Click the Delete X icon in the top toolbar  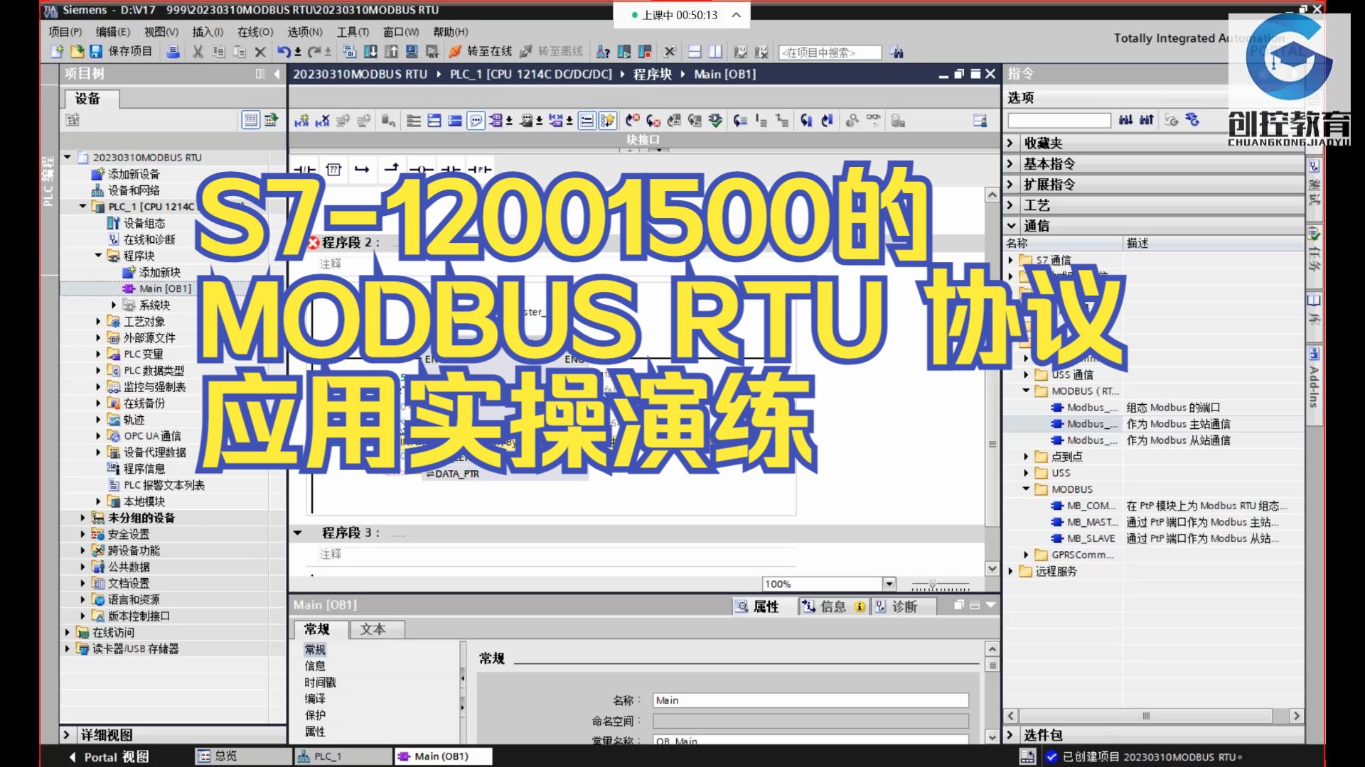pyautogui.click(x=260, y=52)
